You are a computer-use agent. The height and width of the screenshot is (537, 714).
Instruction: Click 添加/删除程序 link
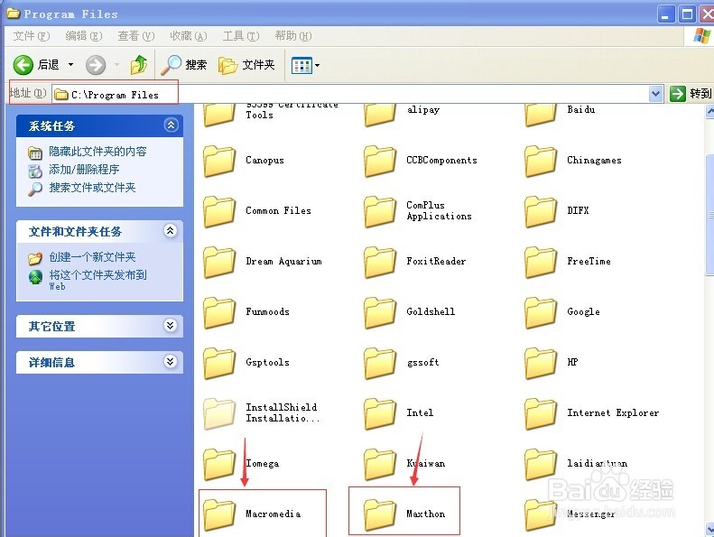84,170
